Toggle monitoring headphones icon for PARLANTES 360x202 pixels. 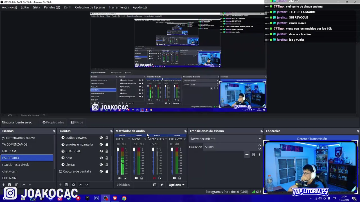coord(179,178)
